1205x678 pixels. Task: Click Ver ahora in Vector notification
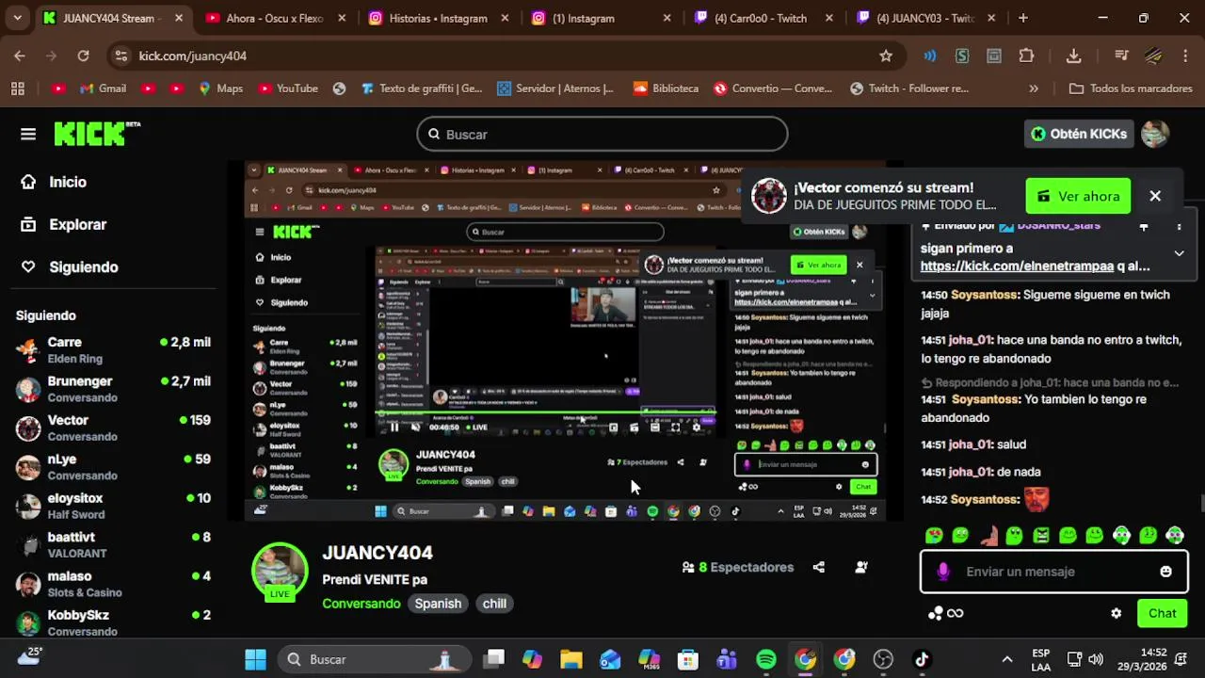[1078, 196]
